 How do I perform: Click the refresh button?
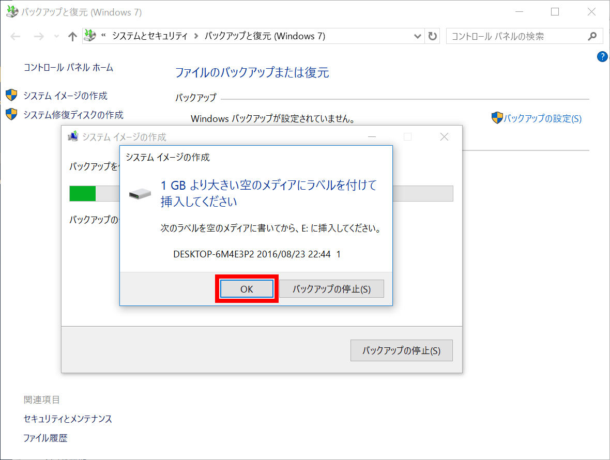pos(432,36)
